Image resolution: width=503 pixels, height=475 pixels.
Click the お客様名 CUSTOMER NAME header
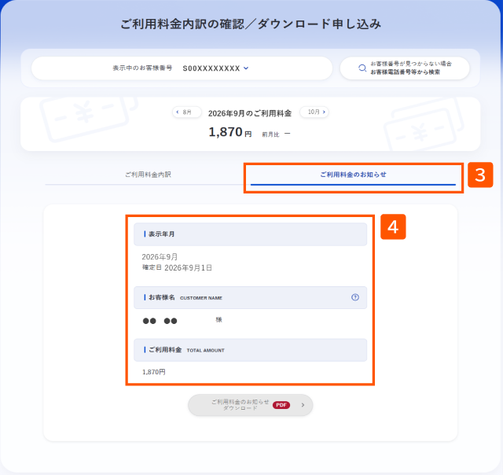coord(250,297)
